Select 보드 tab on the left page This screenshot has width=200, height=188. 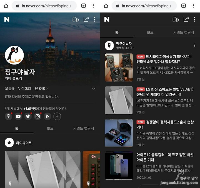click(x=50, y=128)
